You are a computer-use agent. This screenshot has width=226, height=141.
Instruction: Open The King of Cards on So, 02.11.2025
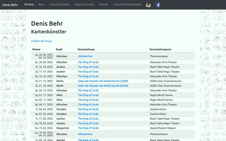[x=88, y=100]
